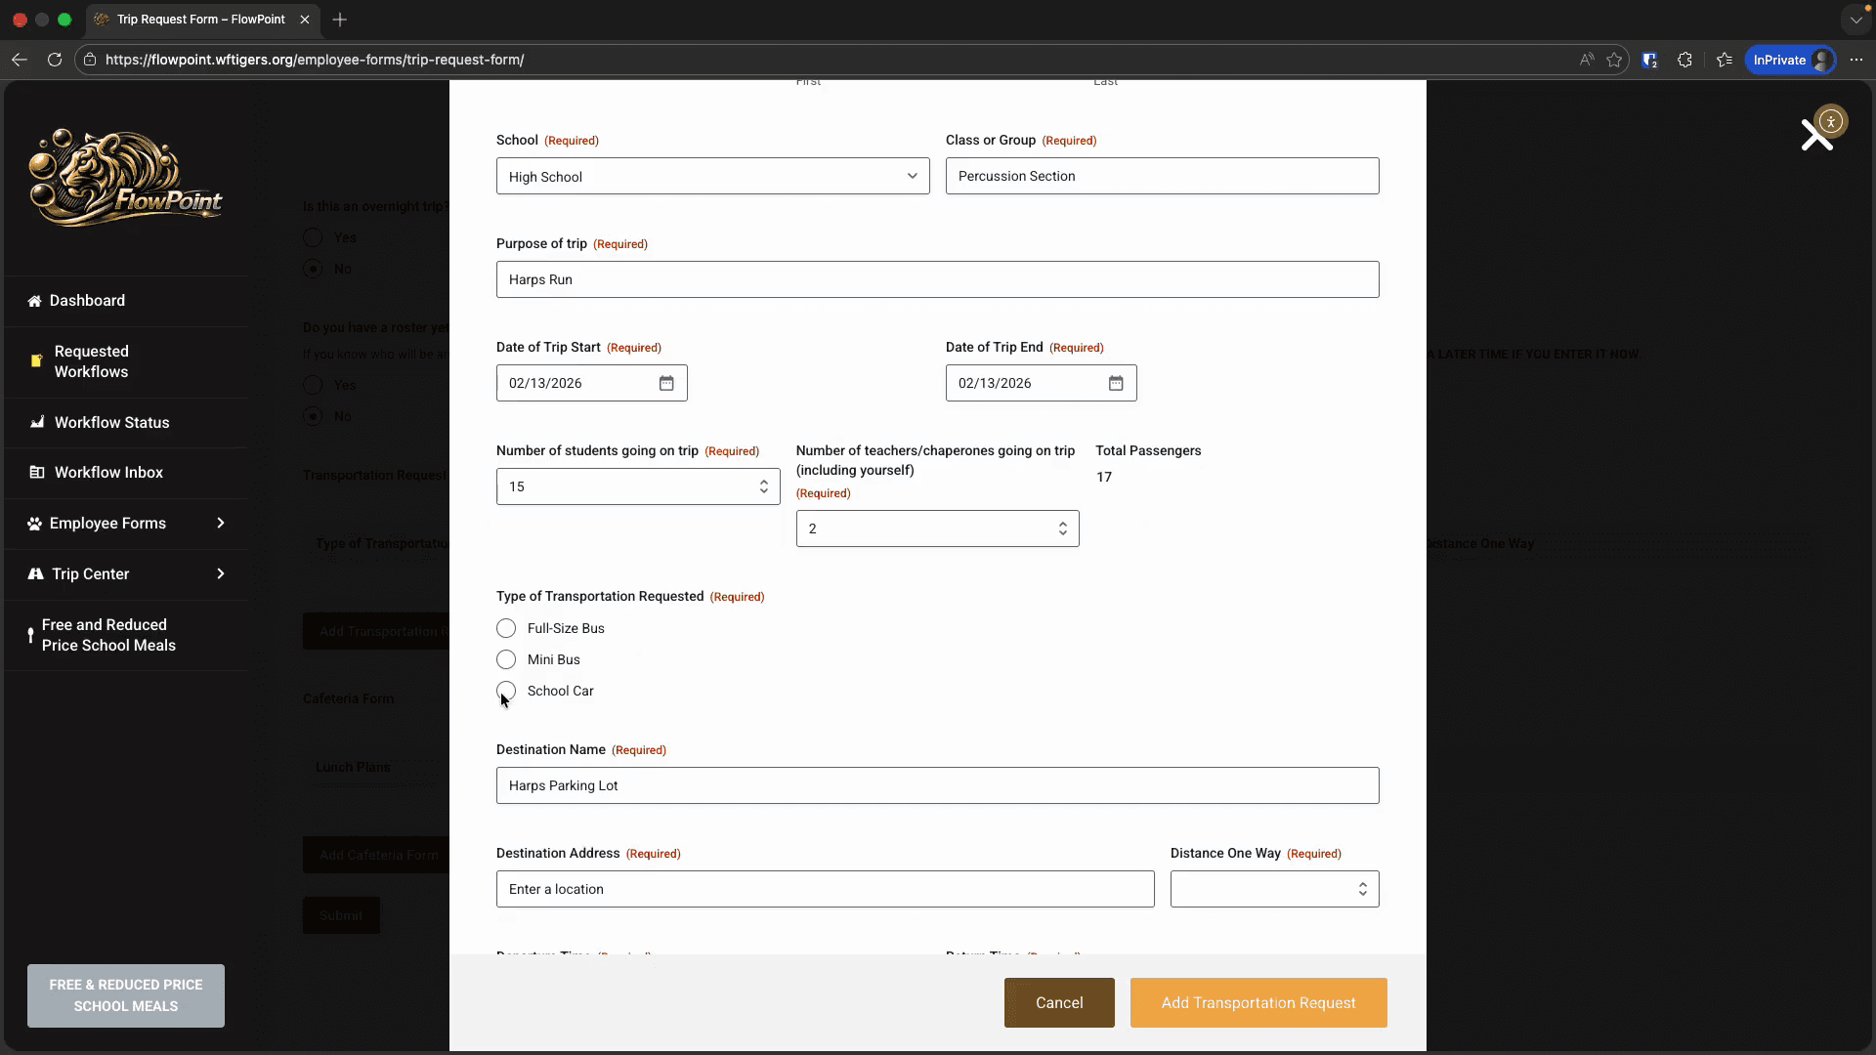Adjust number of students stepper
Screen dimensions: 1876x1055
tap(764, 486)
